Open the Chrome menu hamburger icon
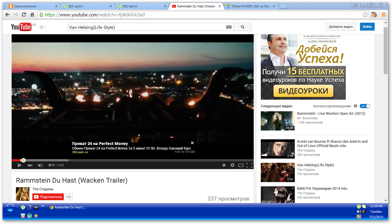Screen dimensions: 392x224 [x=384, y=15]
